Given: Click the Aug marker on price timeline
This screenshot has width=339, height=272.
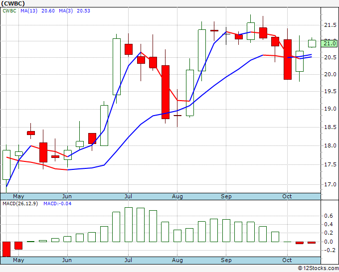Looking at the screenshot, I should pyautogui.click(x=177, y=196).
